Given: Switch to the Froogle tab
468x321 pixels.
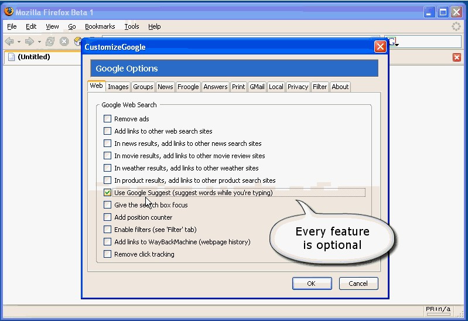Looking at the screenshot, I should [188, 87].
